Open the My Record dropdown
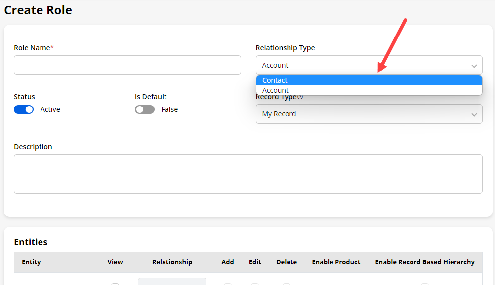Screen dimensions: 495x285 pyautogui.click(x=369, y=114)
